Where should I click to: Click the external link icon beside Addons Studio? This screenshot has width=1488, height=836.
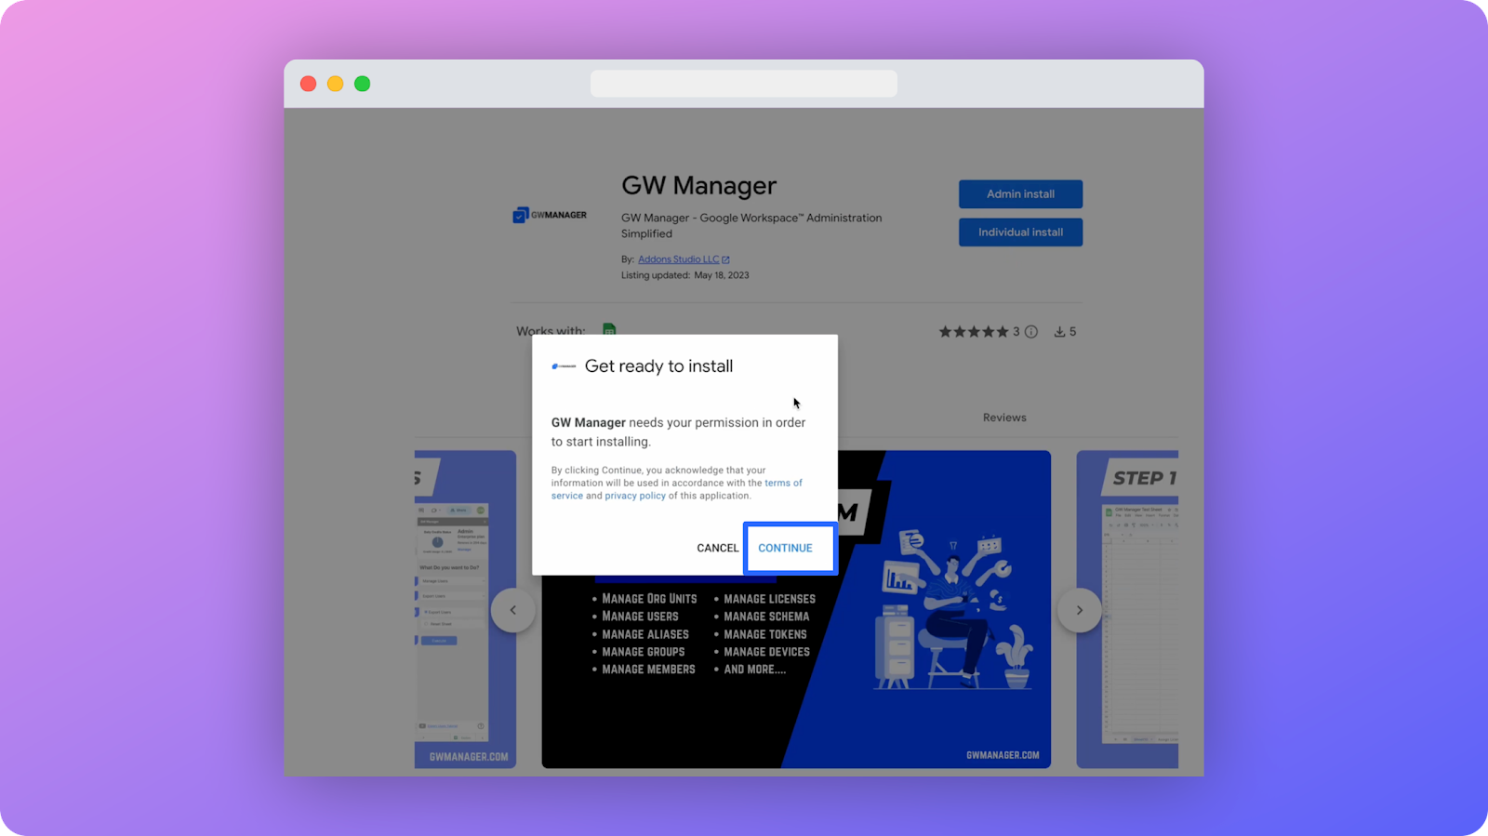725,259
